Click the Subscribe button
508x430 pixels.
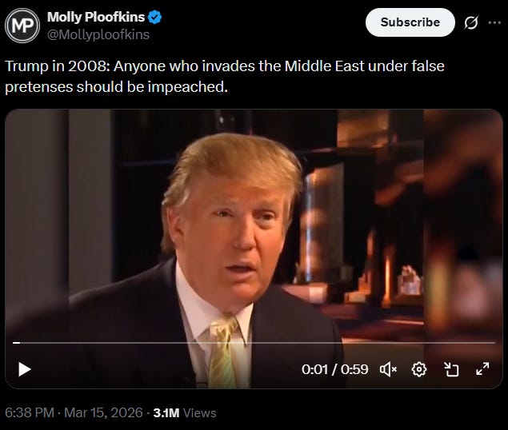coord(410,22)
